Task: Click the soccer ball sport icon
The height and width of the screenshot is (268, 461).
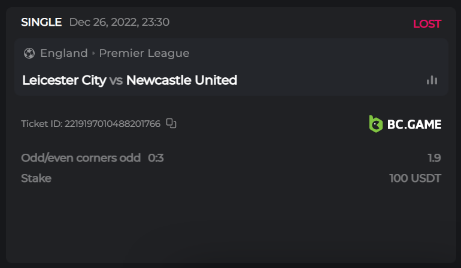Action: (x=29, y=53)
